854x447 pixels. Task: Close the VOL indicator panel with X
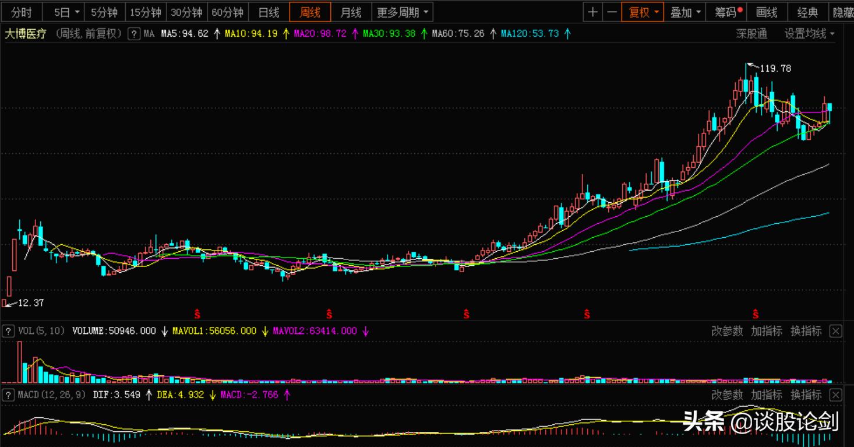[835, 331]
